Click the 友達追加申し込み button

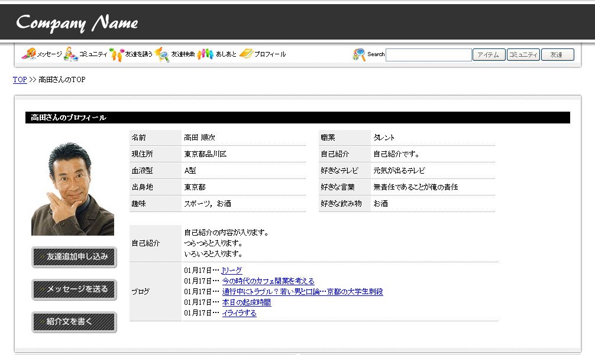74,257
